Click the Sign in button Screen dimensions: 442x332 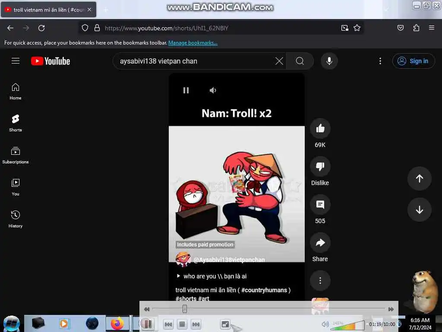(413, 61)
